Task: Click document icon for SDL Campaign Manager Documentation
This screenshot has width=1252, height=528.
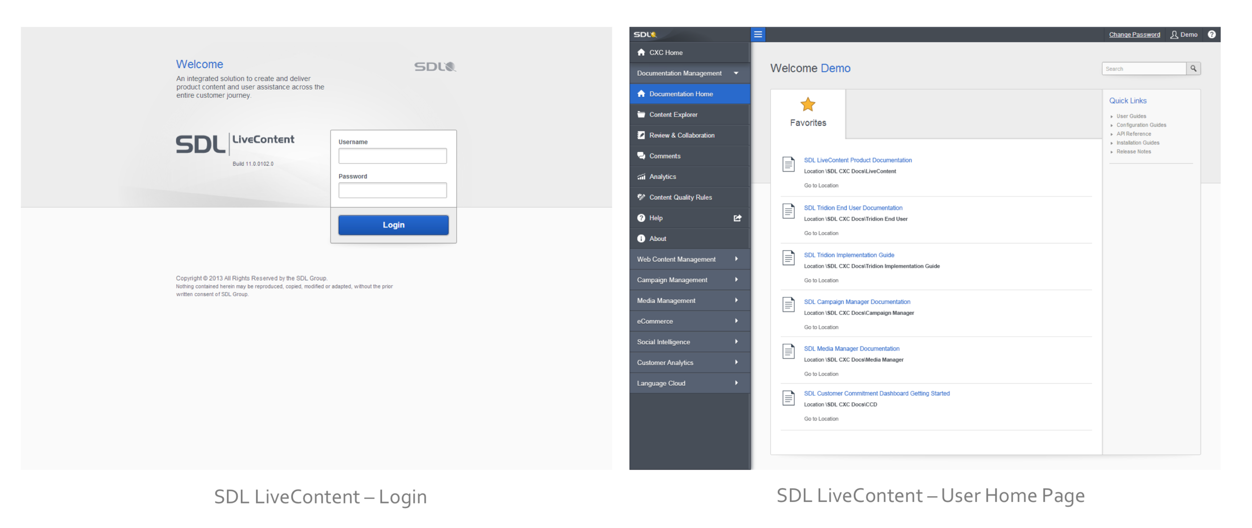Action: pos(788,304)
